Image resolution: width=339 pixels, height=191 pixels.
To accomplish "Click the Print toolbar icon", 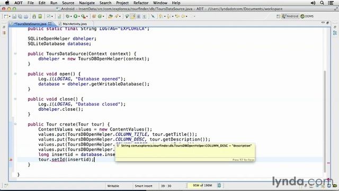I will pyautogui.click(x=26, y=16).
